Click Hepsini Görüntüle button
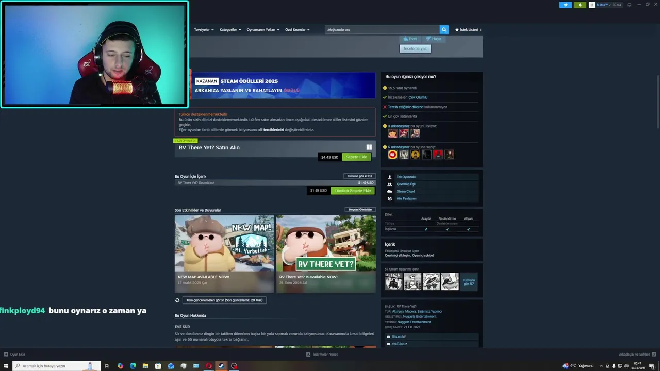The image size is (660, 371). pyautogui.click(x=360, y=210)
